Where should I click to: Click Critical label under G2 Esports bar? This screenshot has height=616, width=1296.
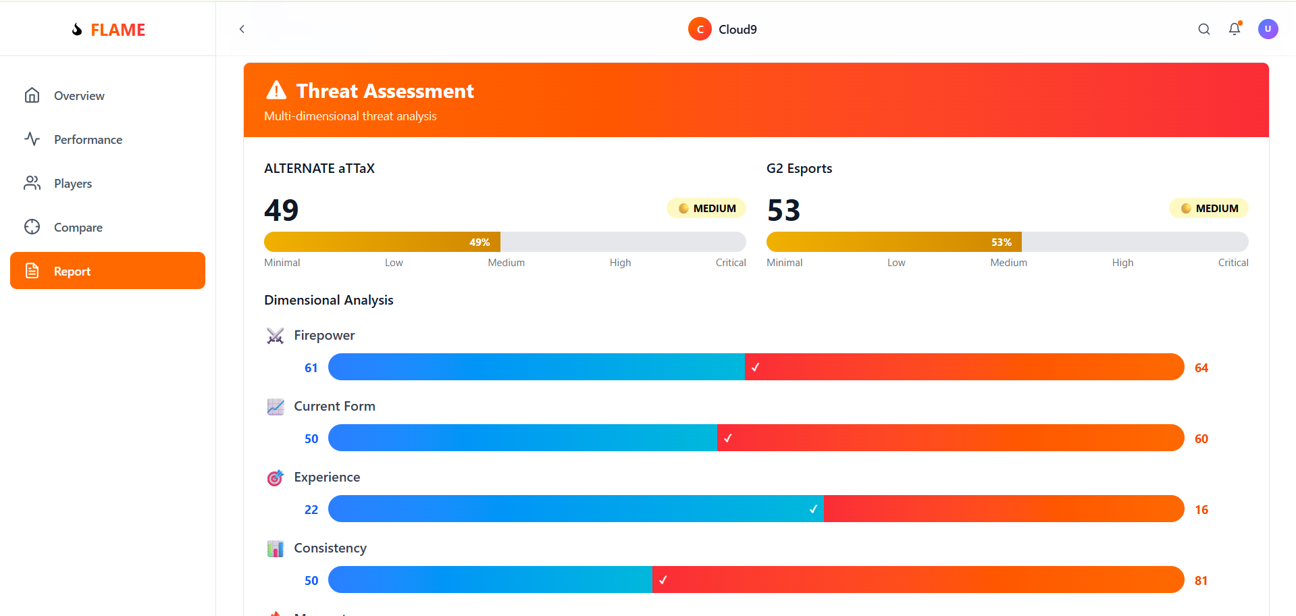pos(1233,263)
